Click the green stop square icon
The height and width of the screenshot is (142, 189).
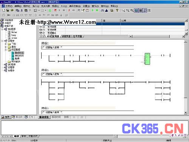[97, 10]
